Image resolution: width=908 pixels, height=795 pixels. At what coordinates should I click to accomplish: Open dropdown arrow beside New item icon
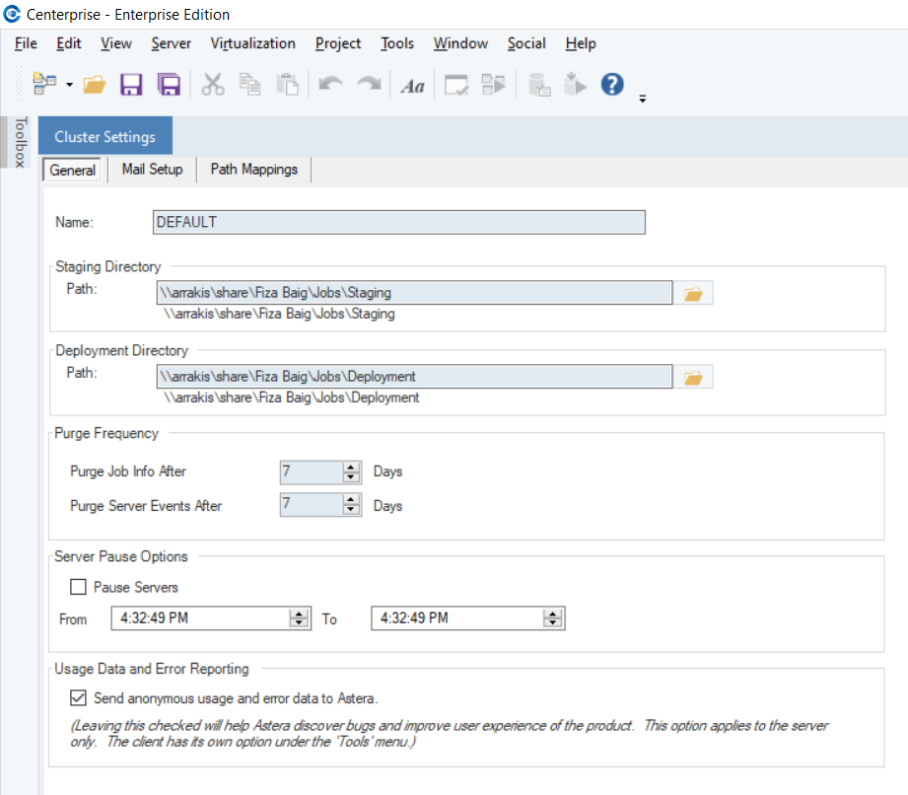70,86
